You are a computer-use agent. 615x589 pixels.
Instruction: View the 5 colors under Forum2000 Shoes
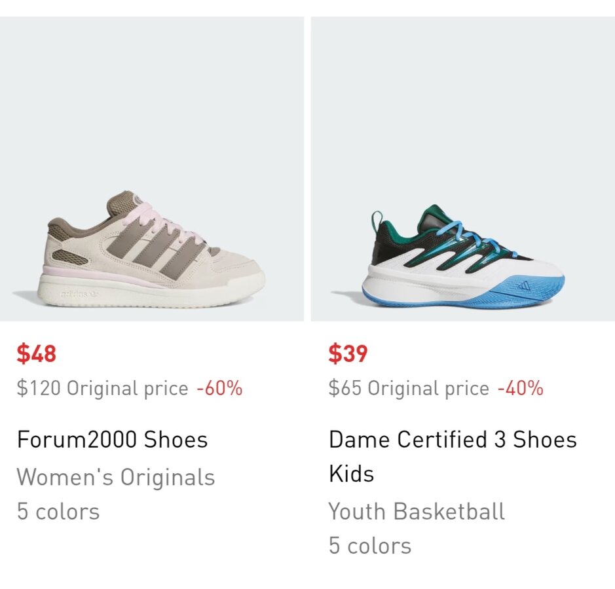pyautogui.click(x=58, y=511)
